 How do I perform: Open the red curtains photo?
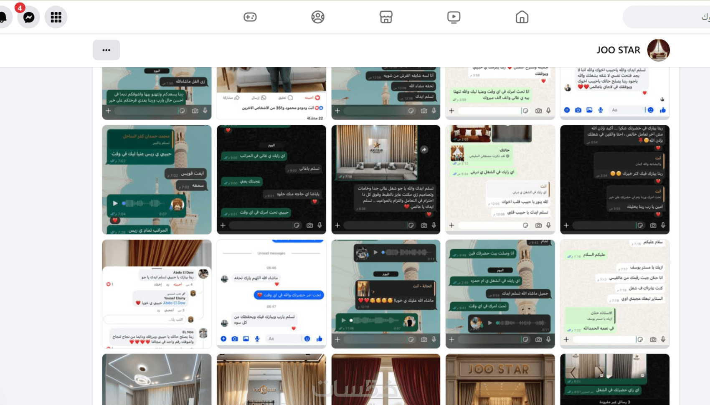386,380
